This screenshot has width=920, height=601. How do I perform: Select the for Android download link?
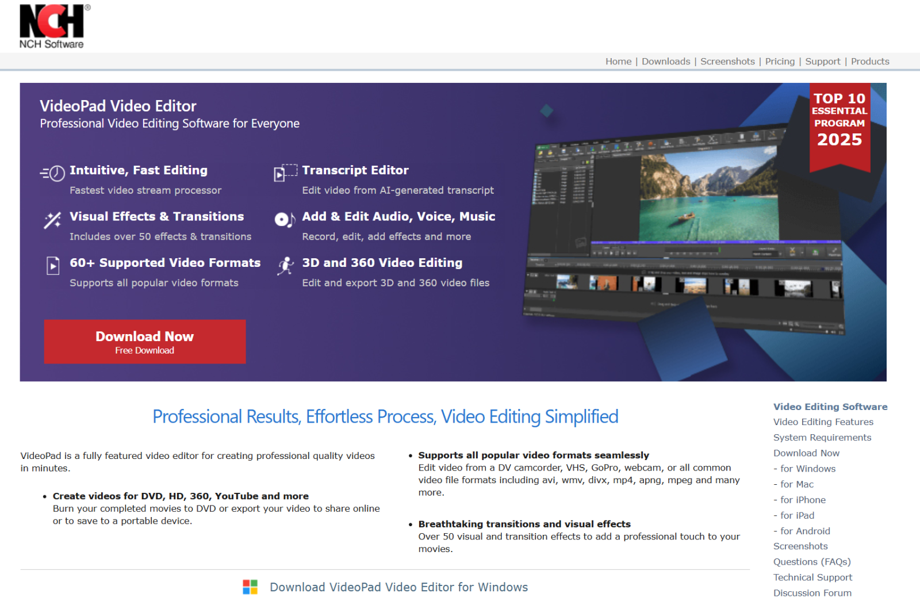(x=805, y=531)
